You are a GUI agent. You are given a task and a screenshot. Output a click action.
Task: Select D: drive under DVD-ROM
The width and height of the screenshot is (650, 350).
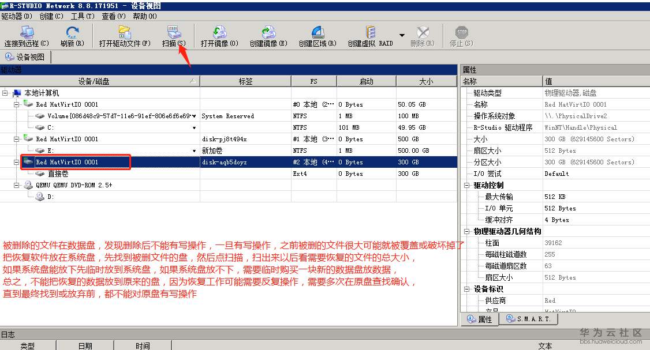[x=50, y=197]
